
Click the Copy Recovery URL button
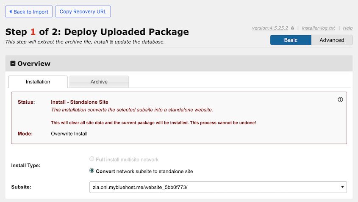pos(83,11)
